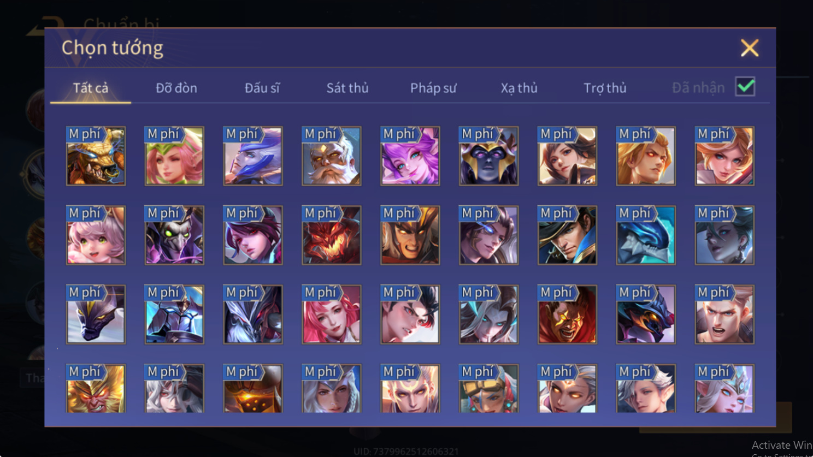The image size is (813, 457).
Task: Close the Chọn tướng dialog
Action: coord(750,48)
